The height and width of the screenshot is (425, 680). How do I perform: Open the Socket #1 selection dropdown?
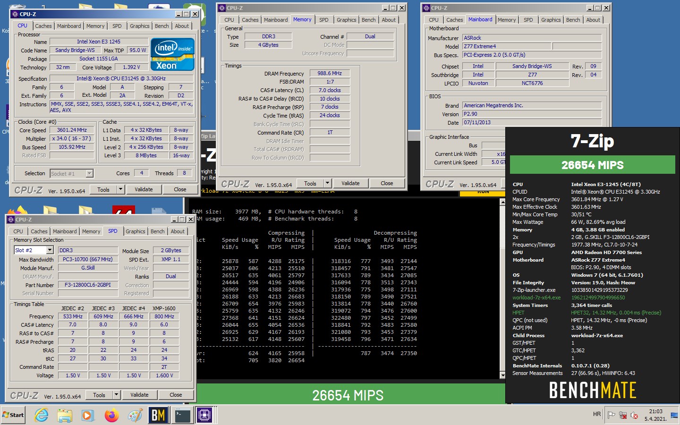90,174
